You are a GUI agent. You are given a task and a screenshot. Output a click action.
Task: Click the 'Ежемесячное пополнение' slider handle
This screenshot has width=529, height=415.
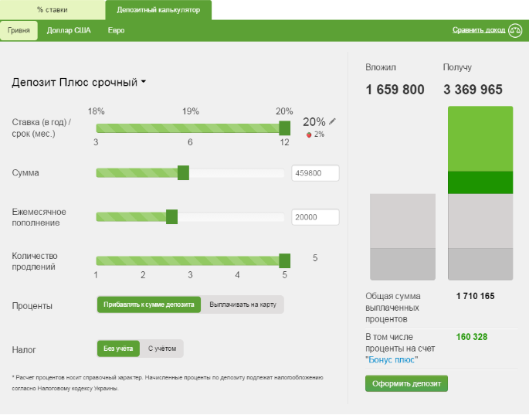pyautogui.click(x=171, y=217)
